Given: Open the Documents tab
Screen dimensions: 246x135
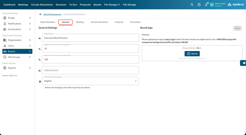Looking at the screenshot, I should pyautogui.click(x=135, y=22).
